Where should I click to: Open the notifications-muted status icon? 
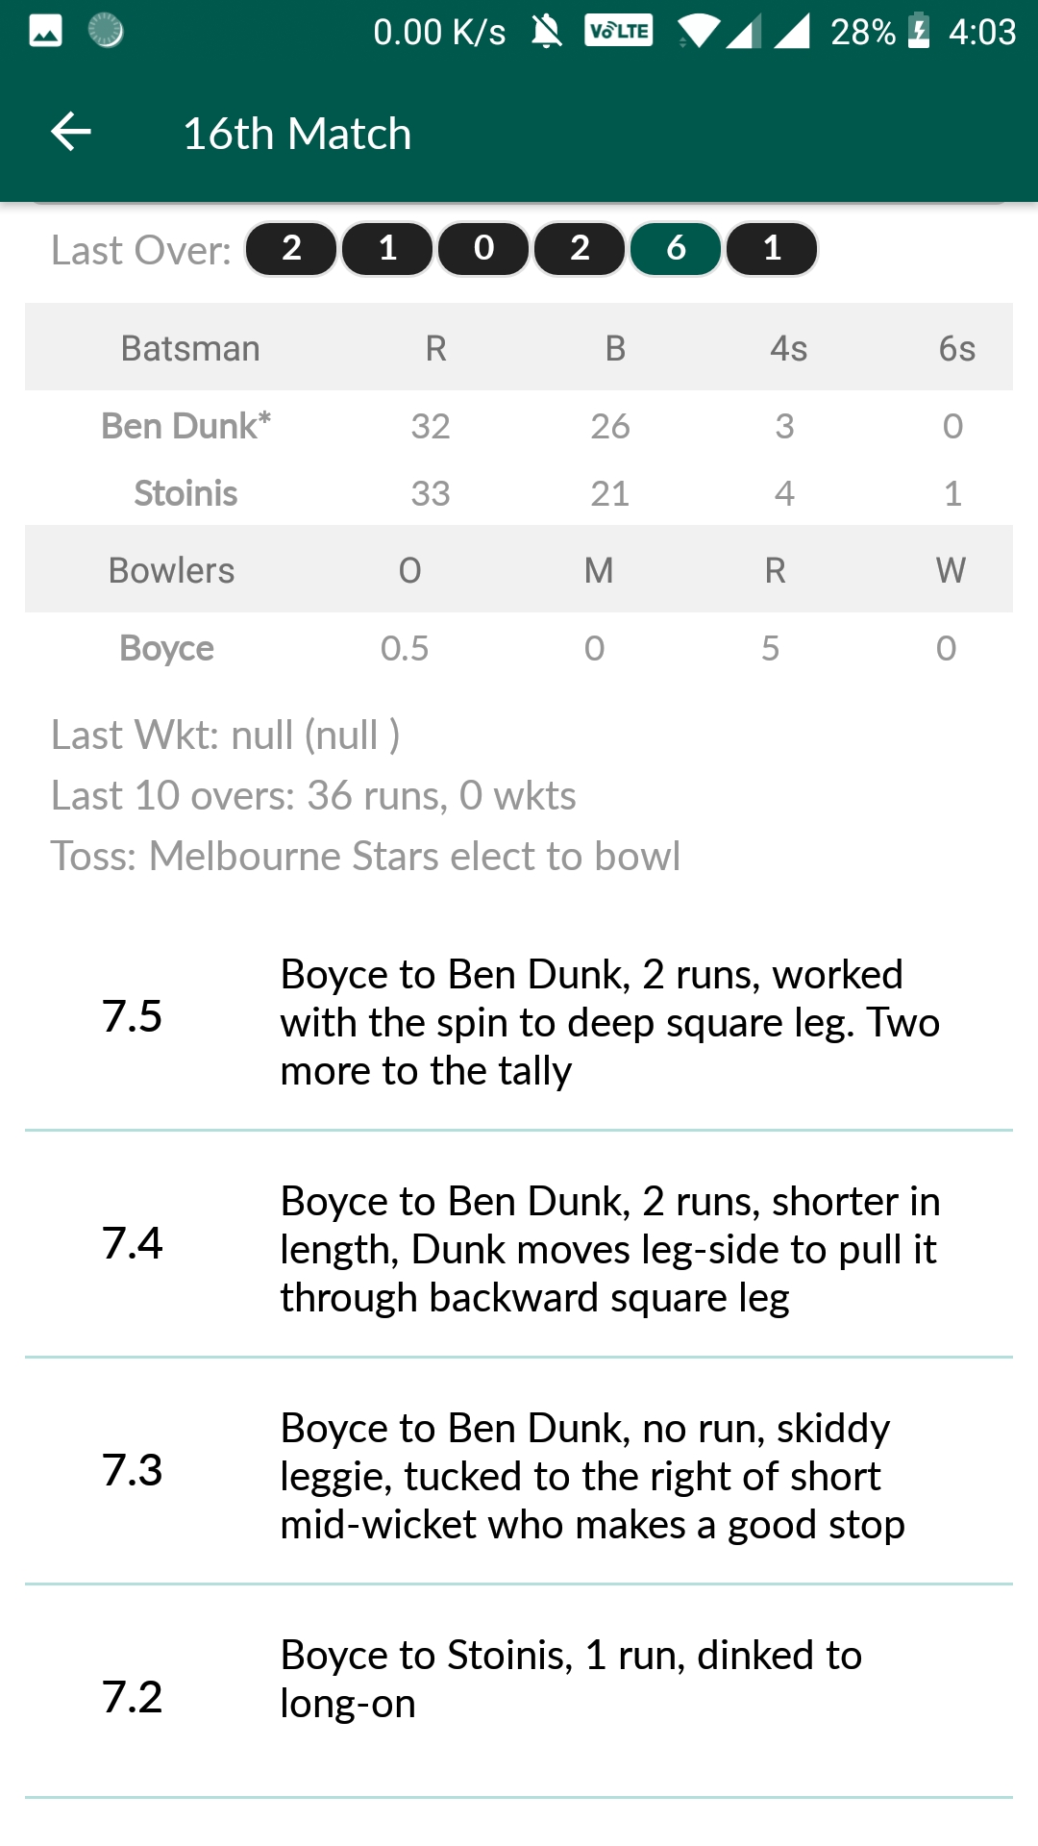tap(544, 31)
